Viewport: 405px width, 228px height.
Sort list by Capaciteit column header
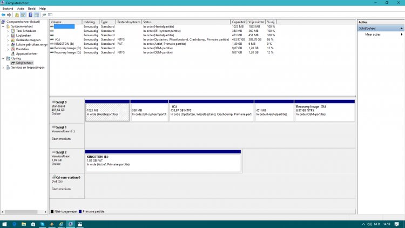(238, 22)
